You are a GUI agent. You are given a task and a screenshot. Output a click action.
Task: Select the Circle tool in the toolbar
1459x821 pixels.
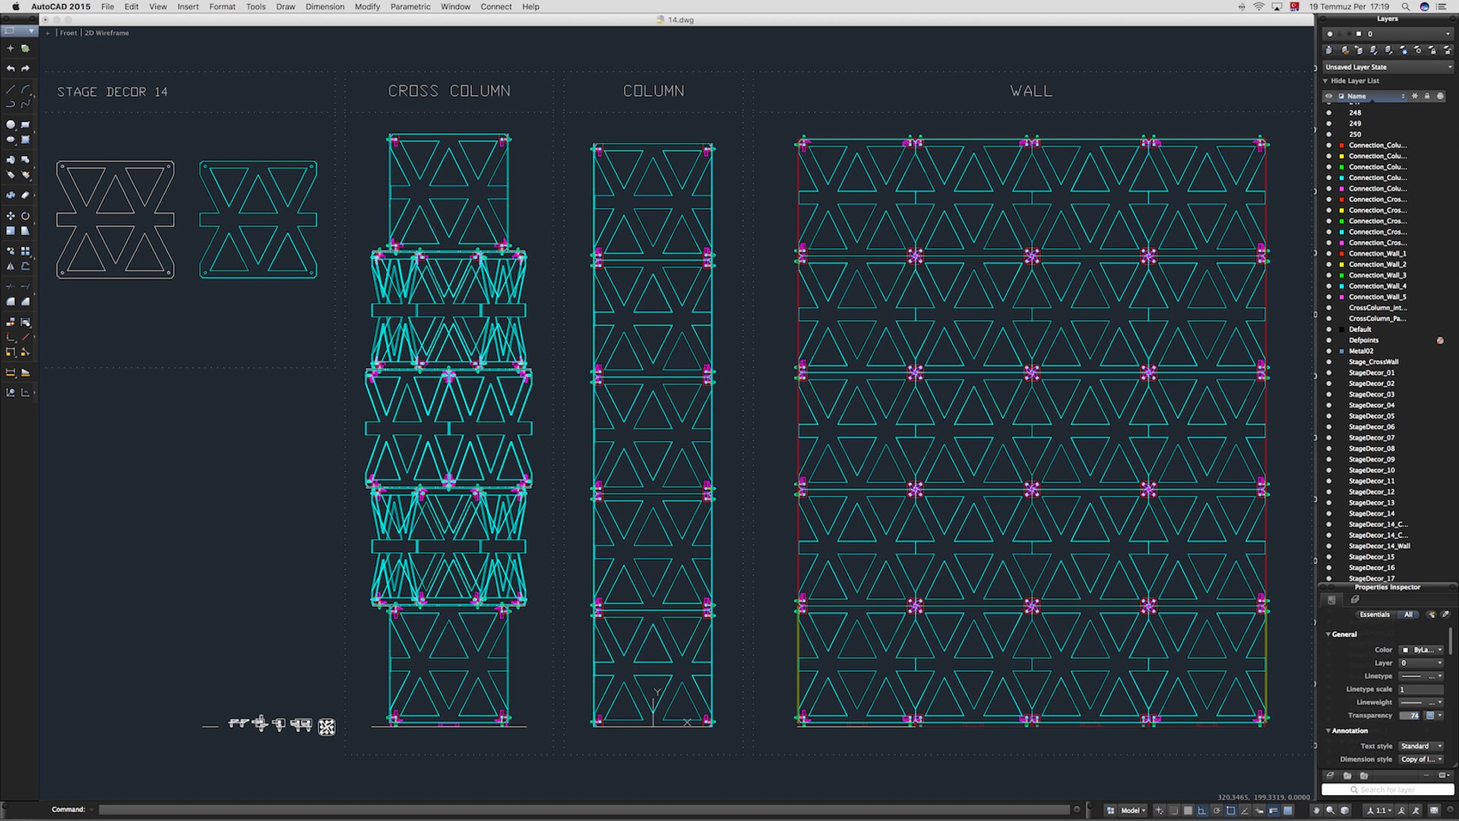tap(11, 125)
